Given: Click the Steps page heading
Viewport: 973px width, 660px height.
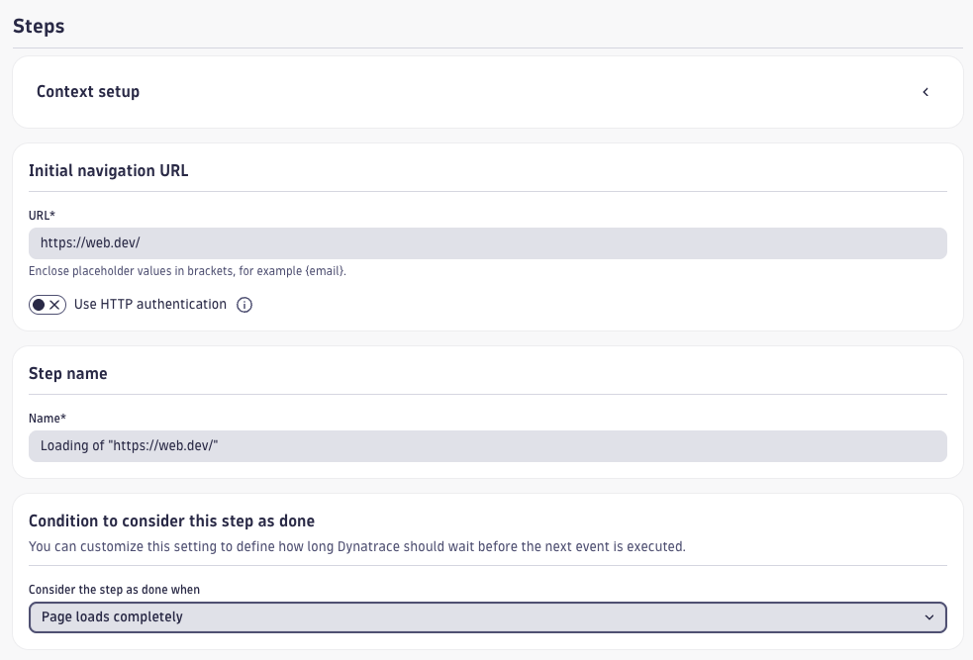Looking at the screenshot, I should tap(39, 27).
